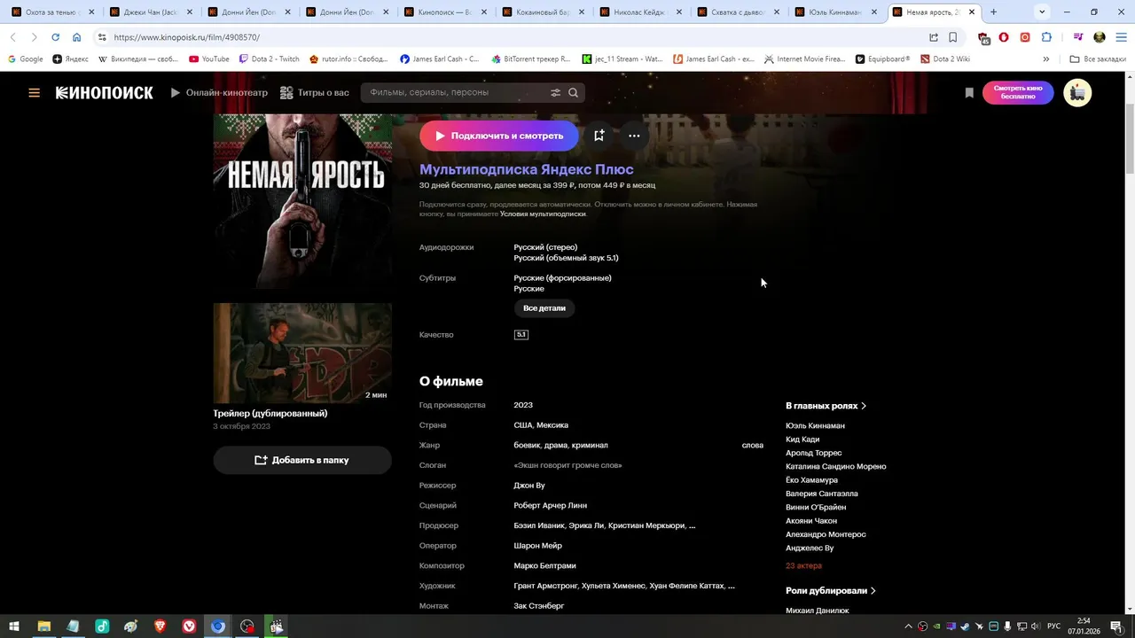Viewport: 1135px width, 638px height.
Task: Open 'Титры о вас' in site navigation
Action: tap(315, 92)
